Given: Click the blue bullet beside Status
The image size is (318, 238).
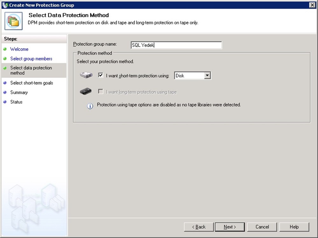Looking at the screenshot, I should click(5, 102).
